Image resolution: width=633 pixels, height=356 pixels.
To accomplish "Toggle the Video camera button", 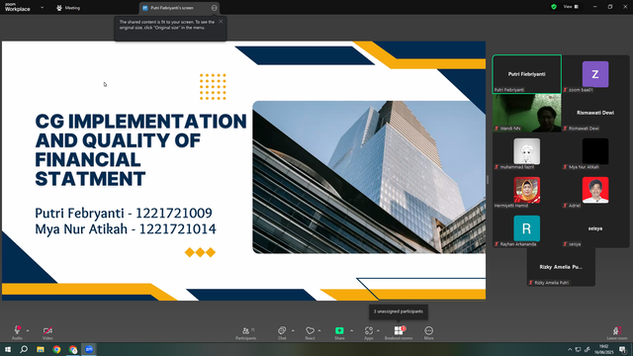I will pos(47,332).
